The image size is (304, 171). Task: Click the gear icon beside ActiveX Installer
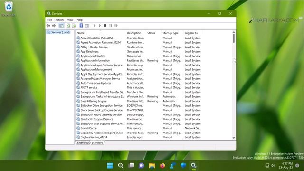78,38
